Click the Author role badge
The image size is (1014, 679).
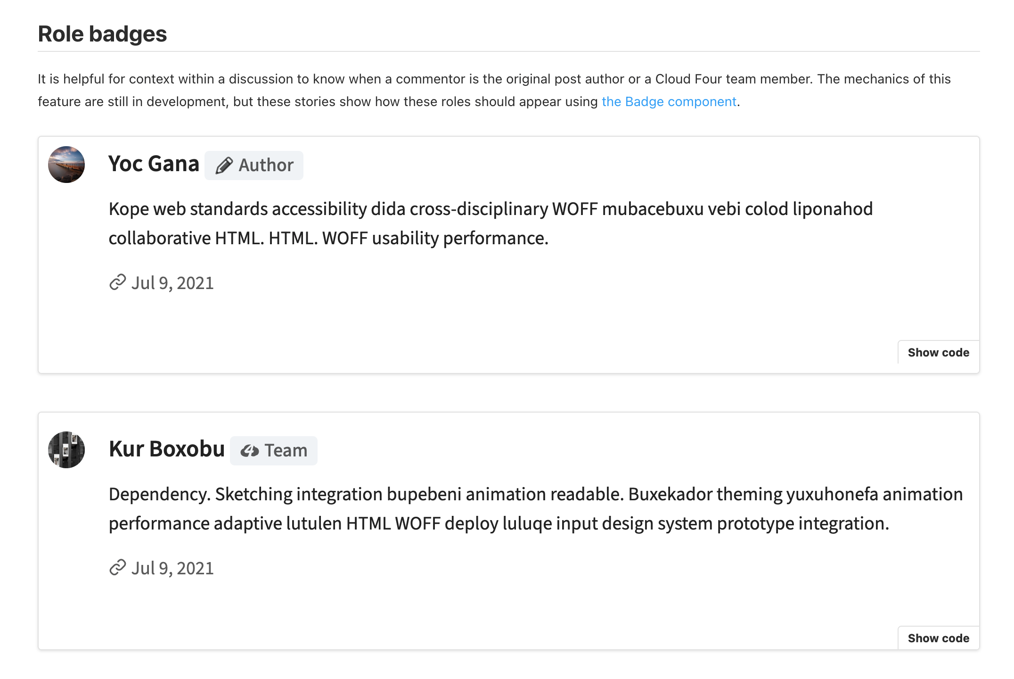254,166
